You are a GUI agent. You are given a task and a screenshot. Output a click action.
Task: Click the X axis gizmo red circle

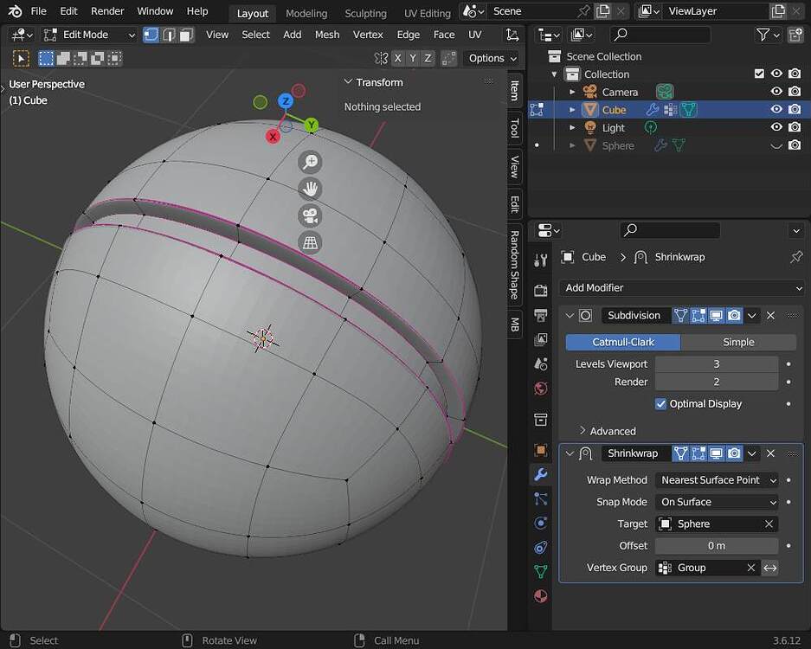[x=273, y=137]
